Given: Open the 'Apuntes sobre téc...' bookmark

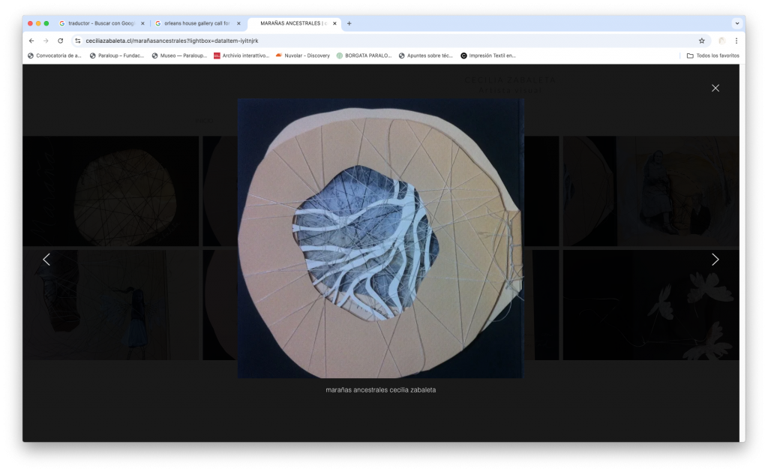Looking at the screenshot, I should [x=426, y=56].
